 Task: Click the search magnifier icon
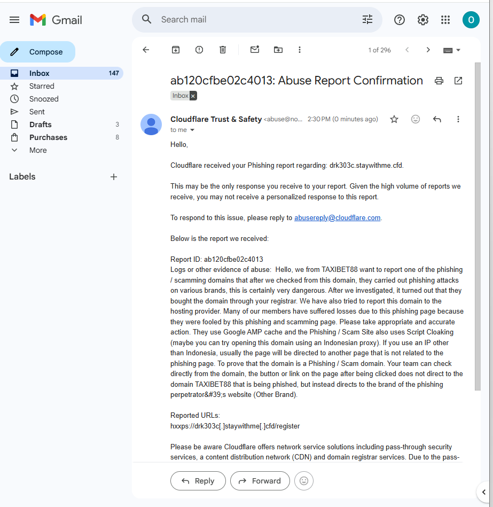[x=147, y=19]
